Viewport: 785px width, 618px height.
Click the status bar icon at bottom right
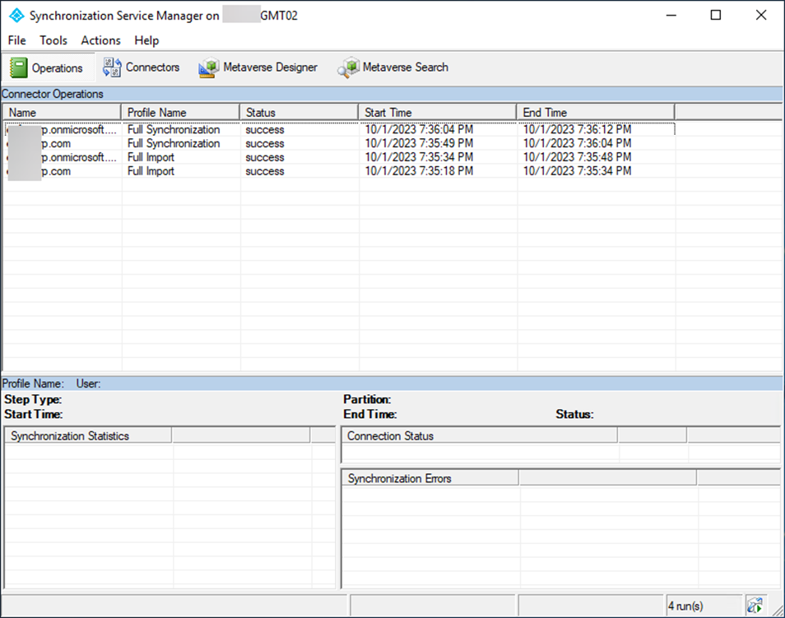click(x=755, y=606)
